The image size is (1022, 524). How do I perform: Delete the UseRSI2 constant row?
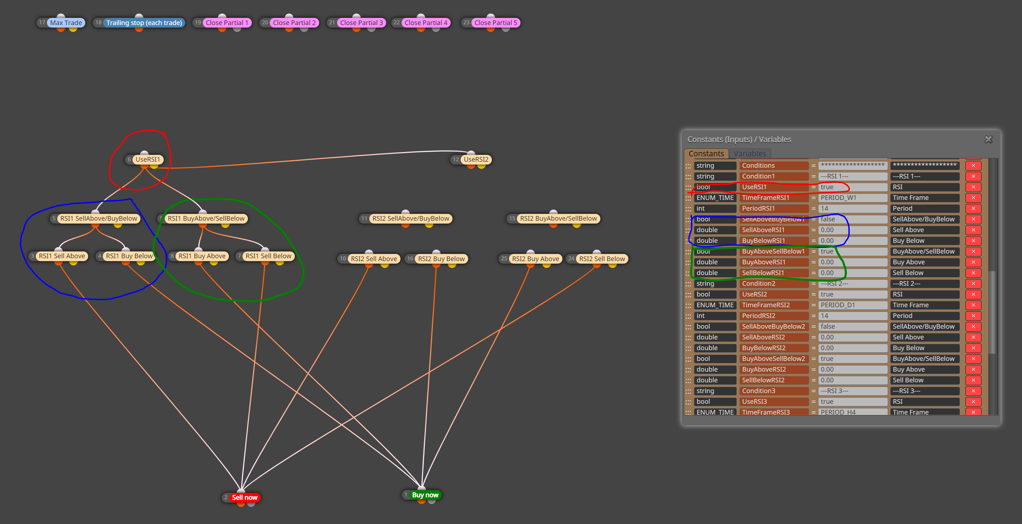(973, 294)
